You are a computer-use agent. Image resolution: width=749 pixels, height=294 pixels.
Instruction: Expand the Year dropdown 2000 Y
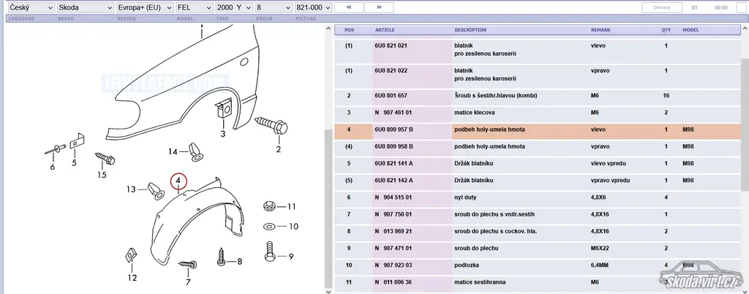pyautogui.click(x=234, y=7)
